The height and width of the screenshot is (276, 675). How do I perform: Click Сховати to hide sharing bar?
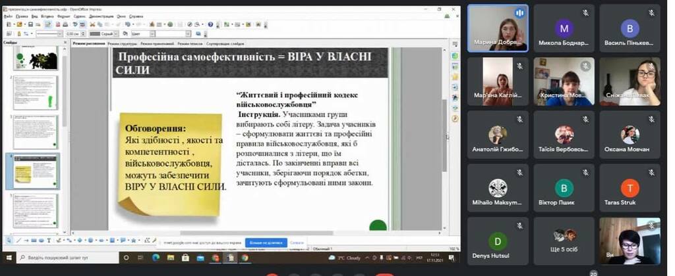[297, 242]
